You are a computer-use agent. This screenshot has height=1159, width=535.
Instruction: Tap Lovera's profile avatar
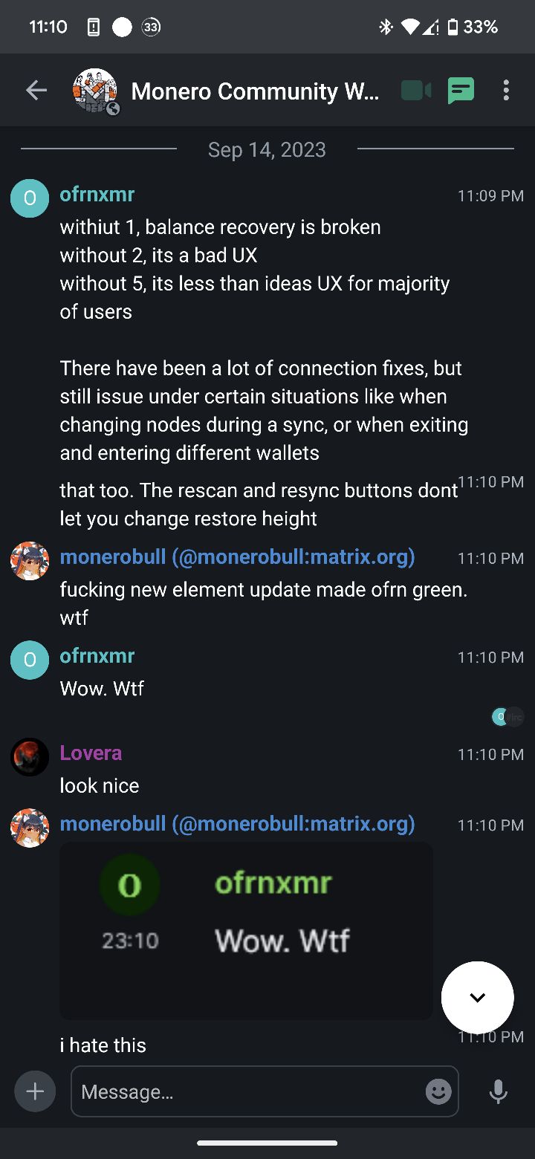pos(30,757)
